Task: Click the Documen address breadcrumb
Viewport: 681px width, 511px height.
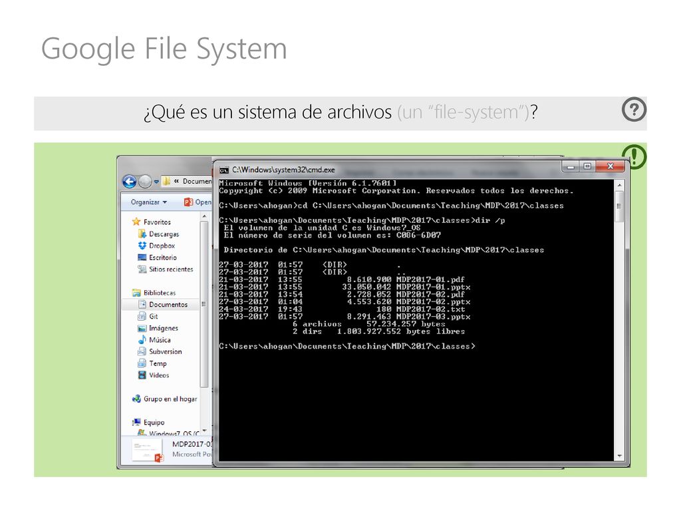Action: [x=197, y=181]
